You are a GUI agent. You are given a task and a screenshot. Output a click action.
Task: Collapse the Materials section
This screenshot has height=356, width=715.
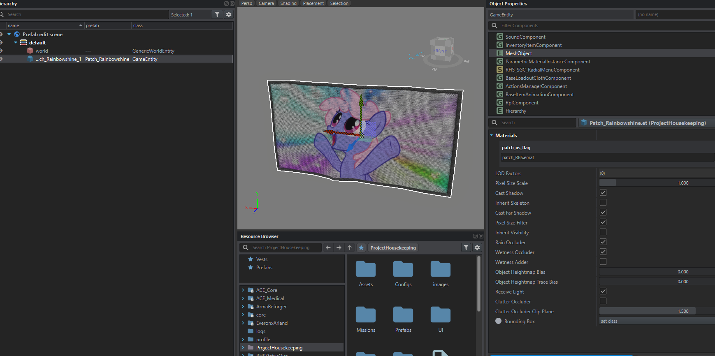point(491,135)
